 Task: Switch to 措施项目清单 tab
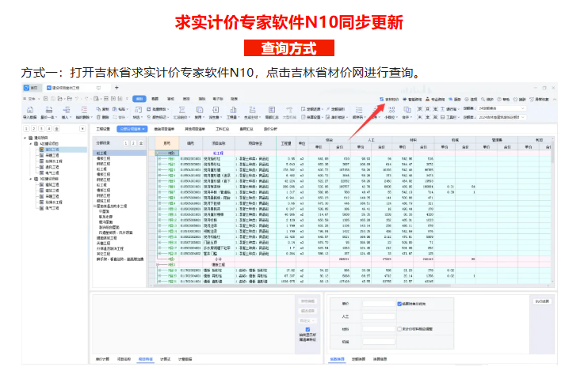click(x=164, y=129)
